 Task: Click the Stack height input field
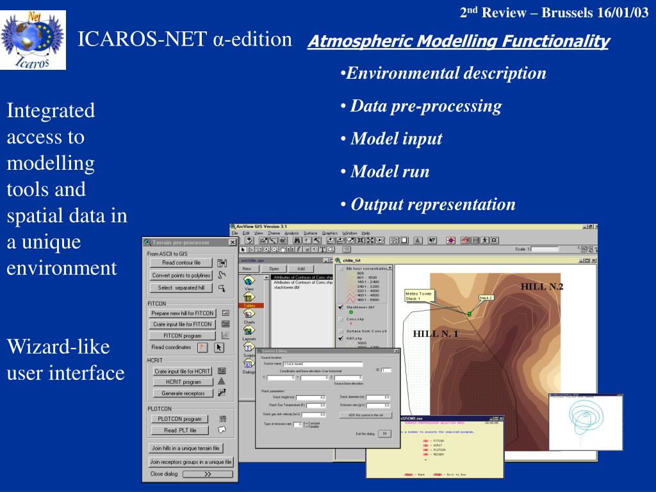pos(311,397)
